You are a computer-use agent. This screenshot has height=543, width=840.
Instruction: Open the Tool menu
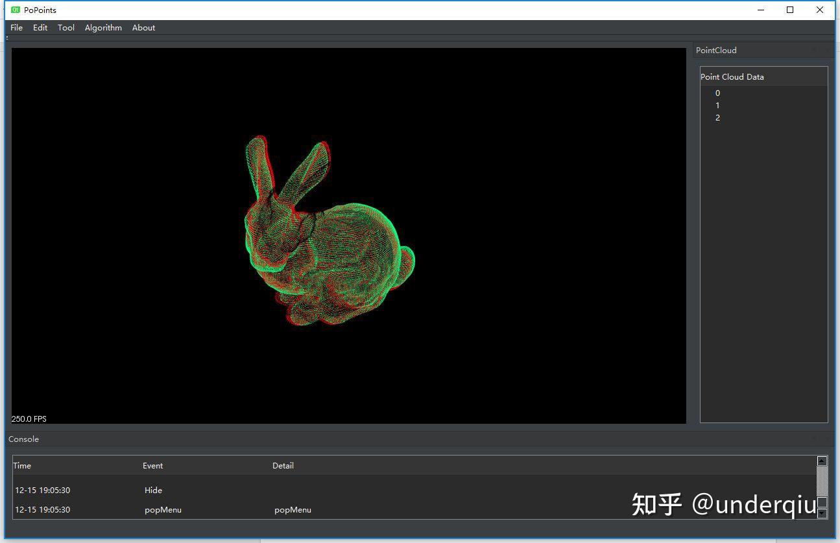(x=65, y=27)
